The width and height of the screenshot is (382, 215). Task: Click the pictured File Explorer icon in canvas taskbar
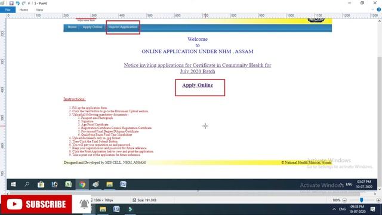pos(109,185)
